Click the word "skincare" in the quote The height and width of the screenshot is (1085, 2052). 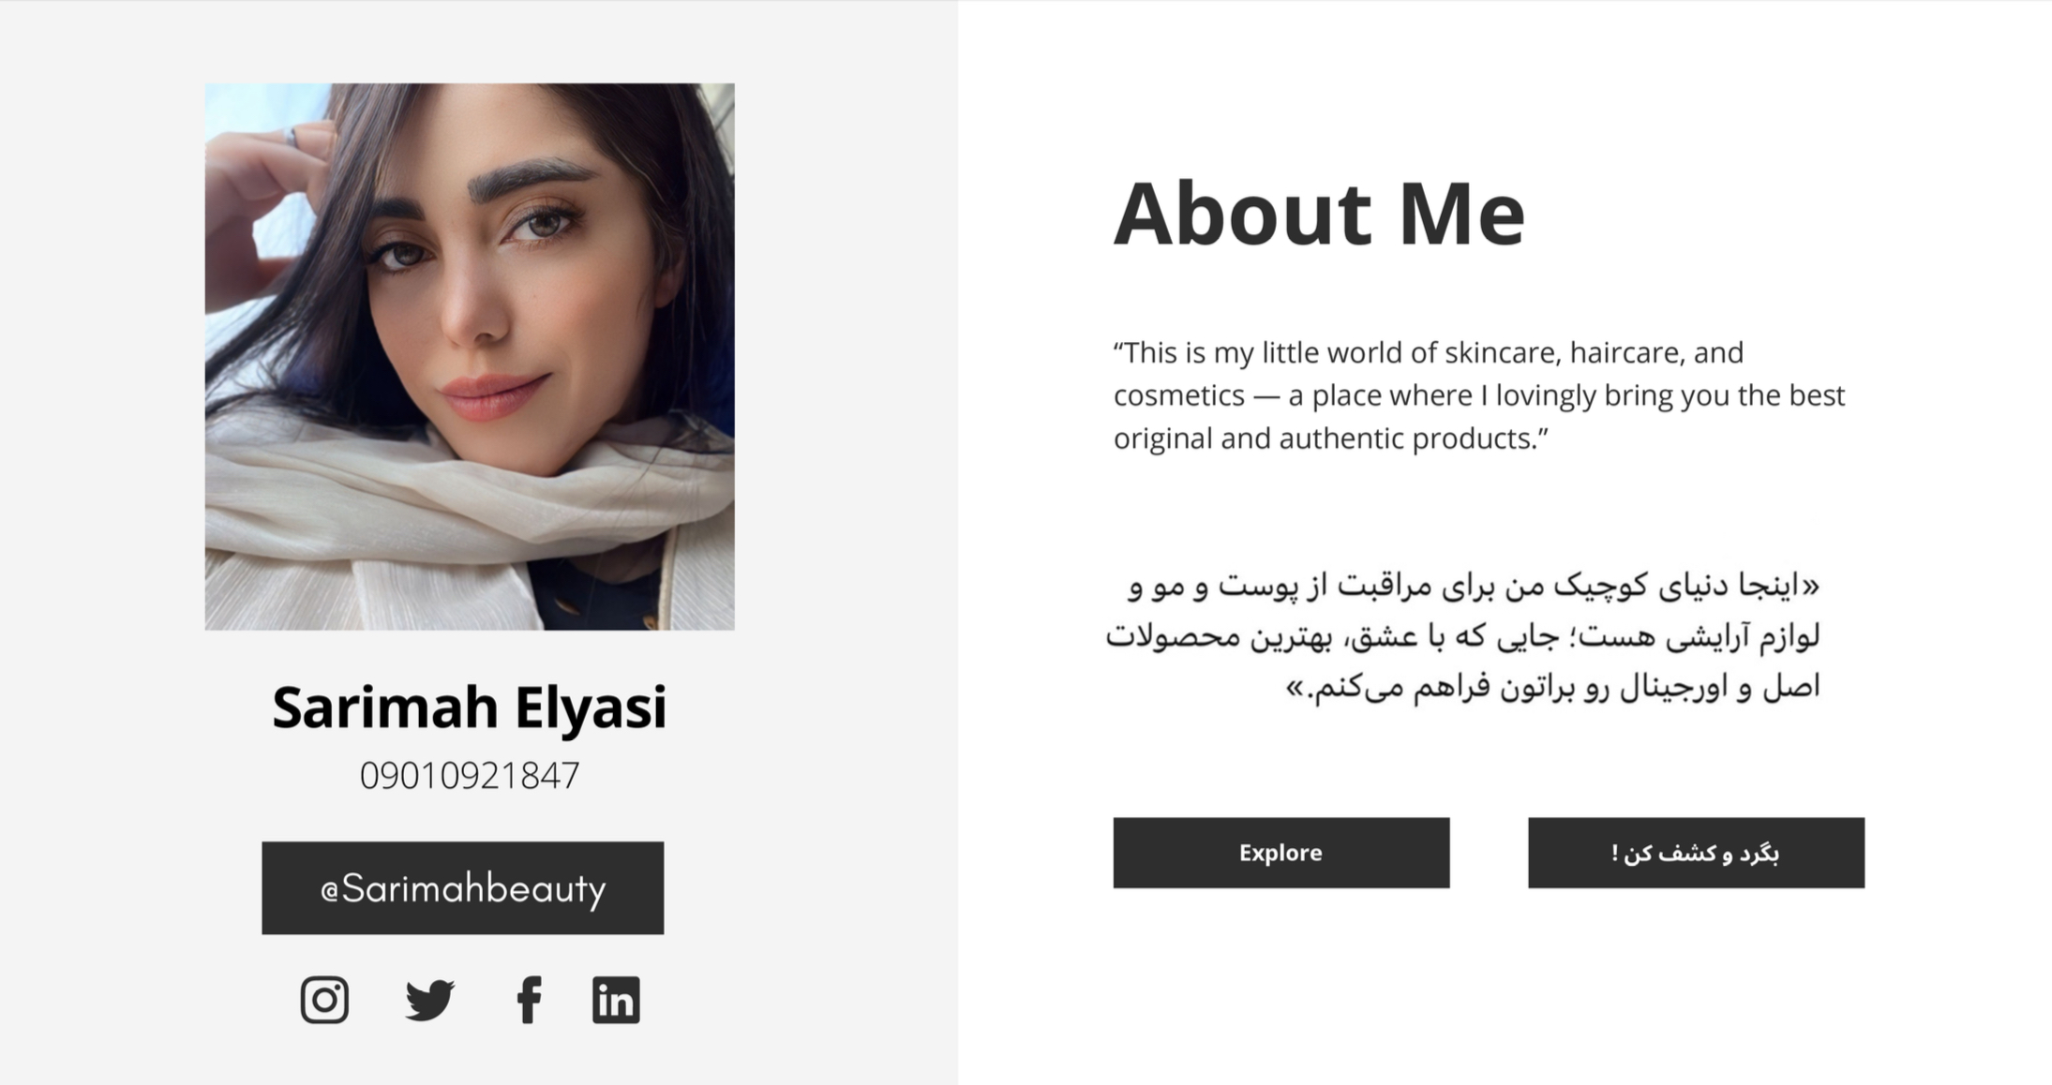coord(1502,353)
